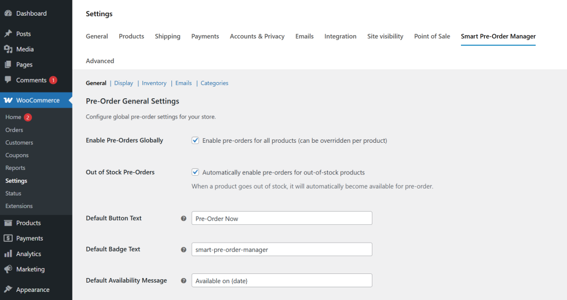Open the Point of Sale tab

[431, 36]
